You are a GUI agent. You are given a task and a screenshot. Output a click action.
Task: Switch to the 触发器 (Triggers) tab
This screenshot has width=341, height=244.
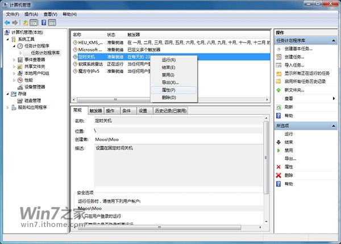(95, 110)
